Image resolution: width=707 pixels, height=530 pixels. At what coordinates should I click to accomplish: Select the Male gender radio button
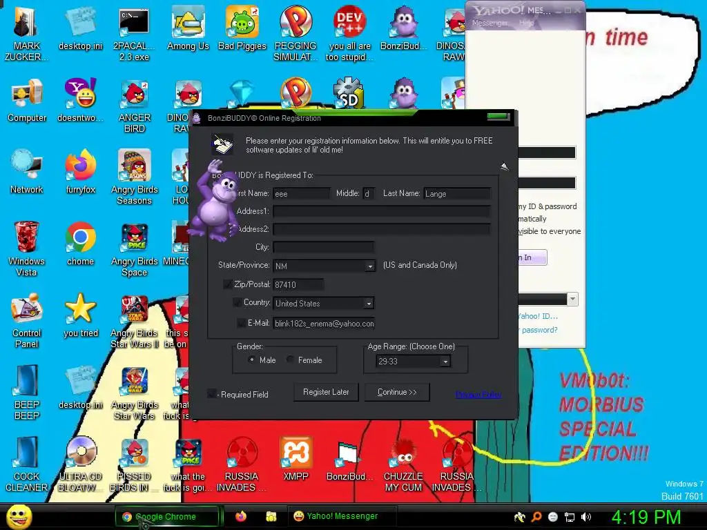click(x=251, y=360)
